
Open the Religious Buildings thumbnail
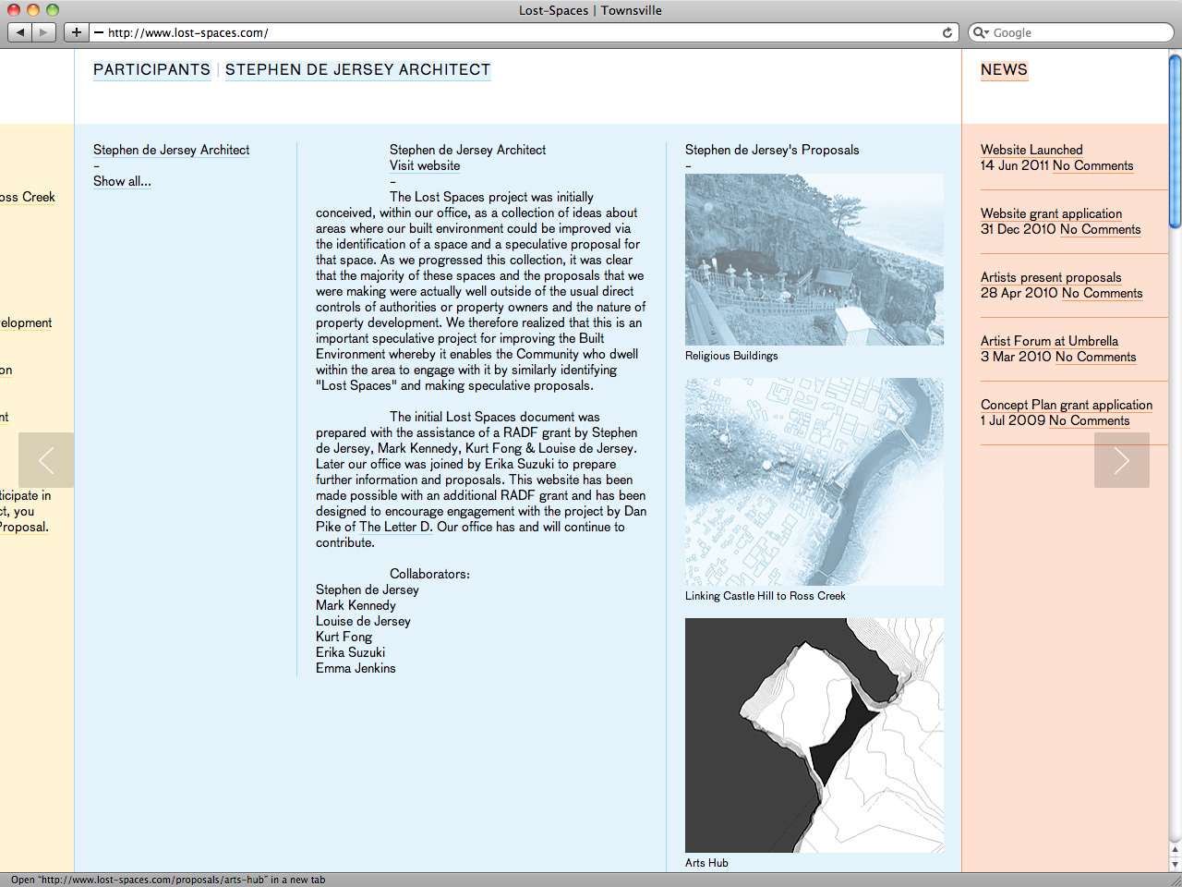click(x=814, y=260)
